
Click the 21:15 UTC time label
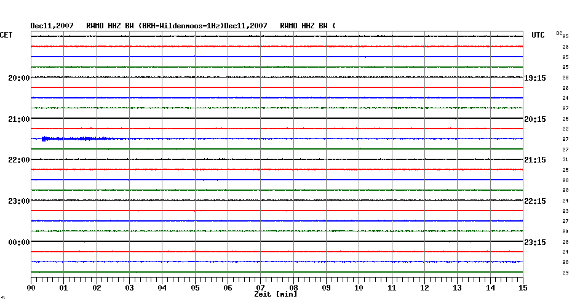click(x=535, y=160)
